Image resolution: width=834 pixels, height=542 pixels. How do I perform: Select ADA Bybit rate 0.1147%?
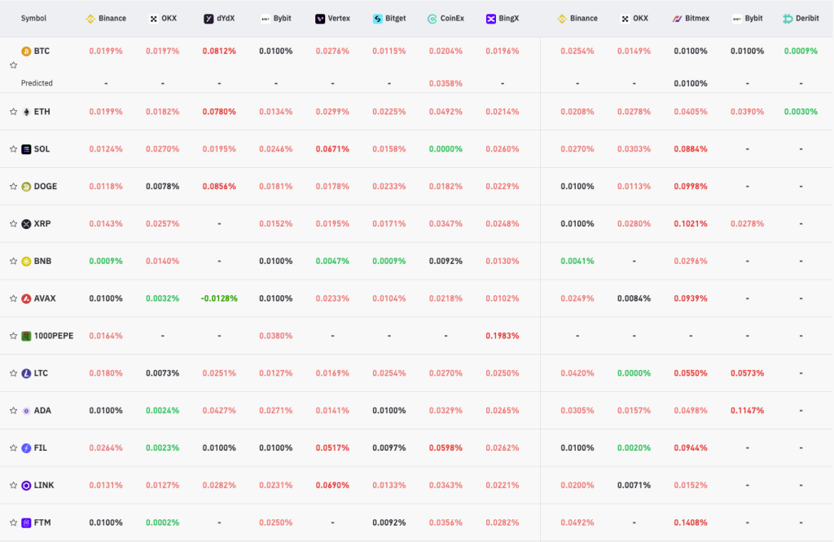748,411
